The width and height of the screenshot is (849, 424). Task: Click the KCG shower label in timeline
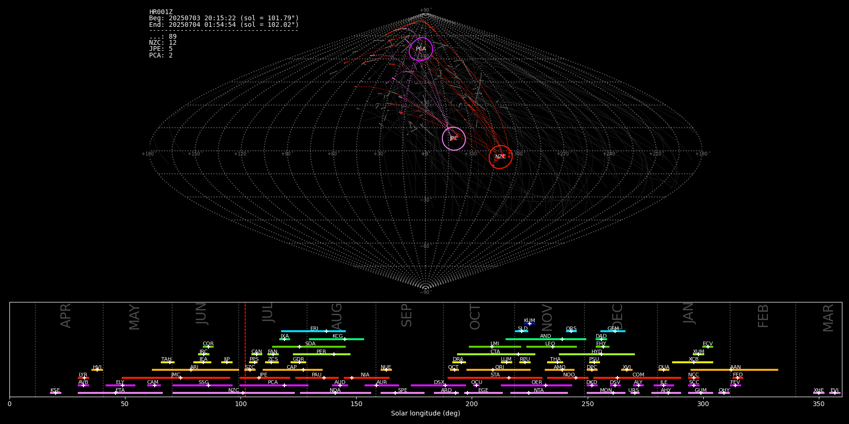[x=338, y=336]
